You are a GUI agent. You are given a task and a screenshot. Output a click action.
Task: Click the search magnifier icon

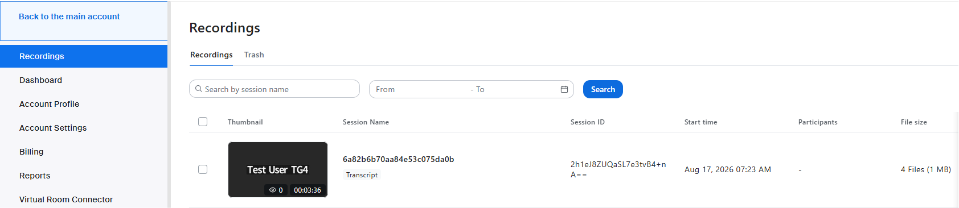199,89
